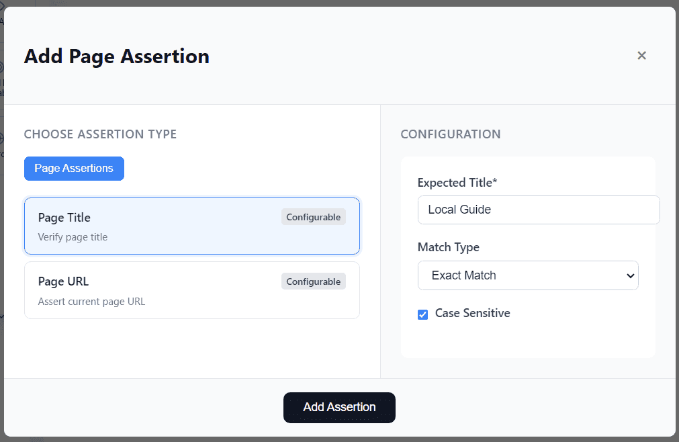
Task: Uncheck the Case Sensitive checkbox
Action: (x=422, y=313)
